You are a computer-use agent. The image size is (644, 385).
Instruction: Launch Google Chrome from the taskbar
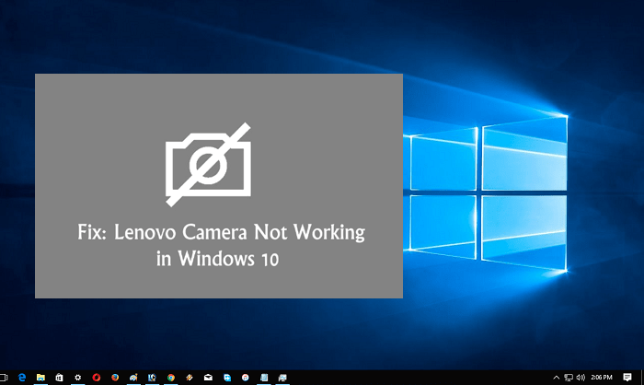tap(171, 378)
